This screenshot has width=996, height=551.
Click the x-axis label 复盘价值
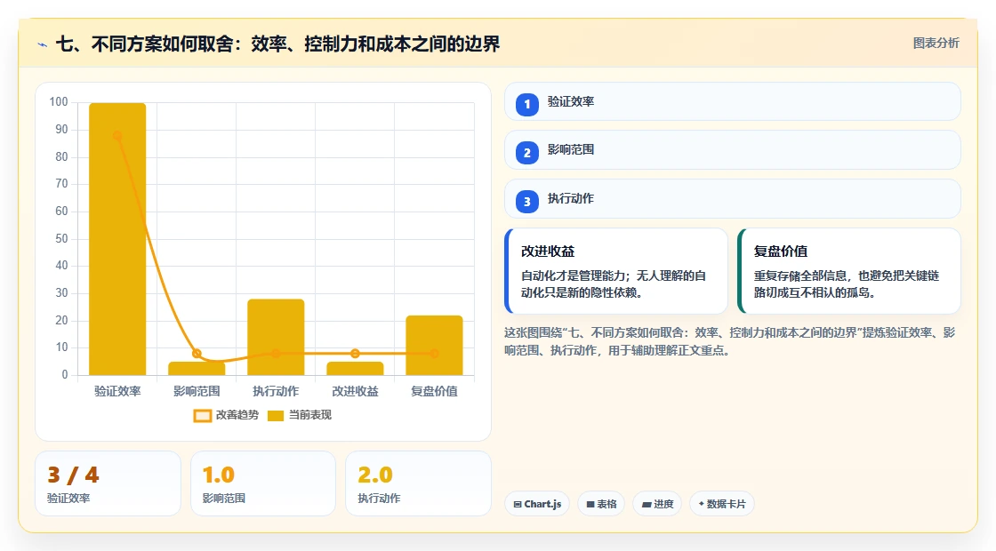(435, 391)
